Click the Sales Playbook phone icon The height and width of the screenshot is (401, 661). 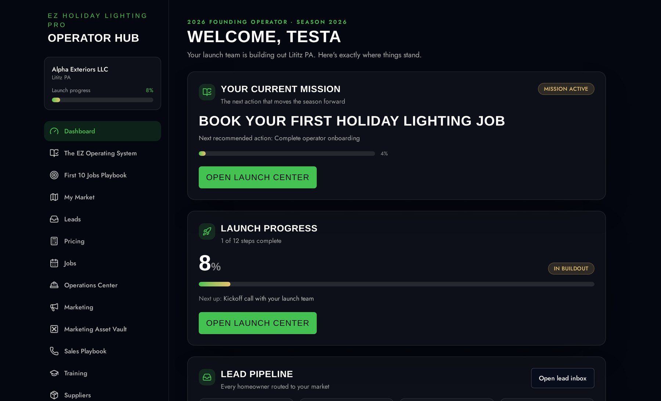coord(54,351)
